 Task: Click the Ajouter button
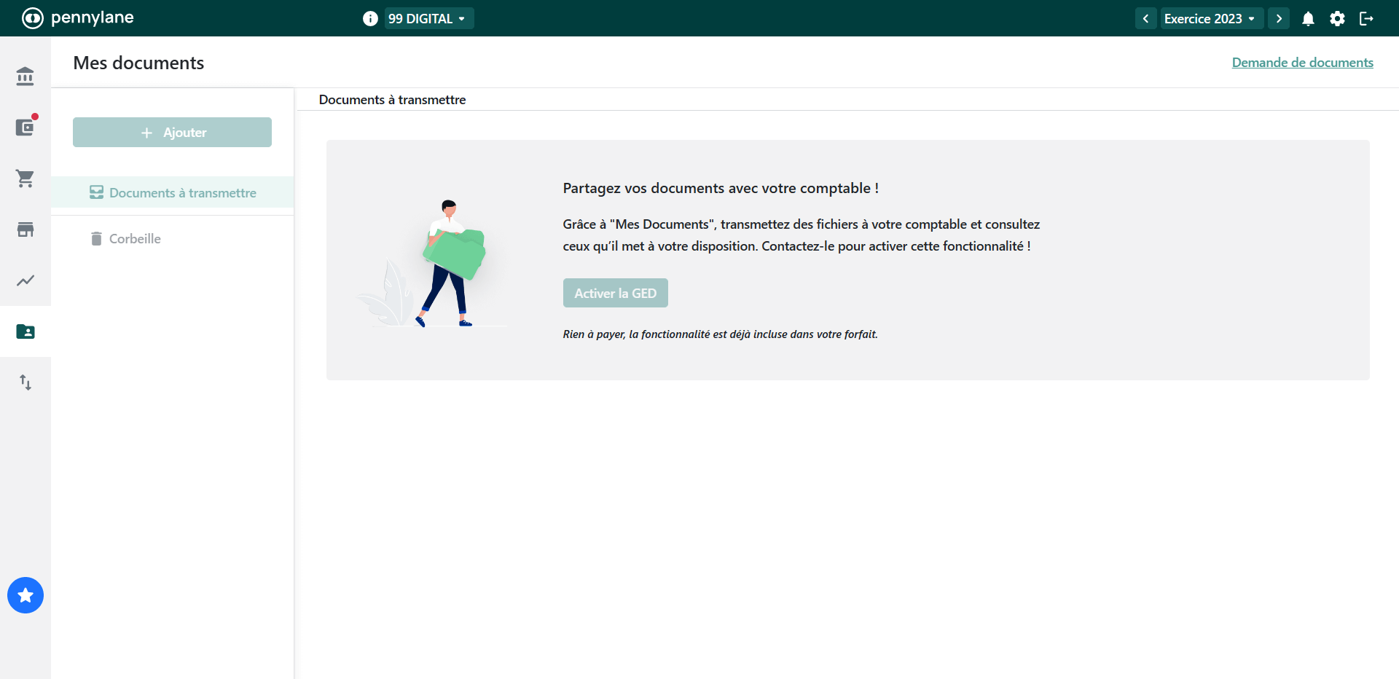click(x=172, y=133)
